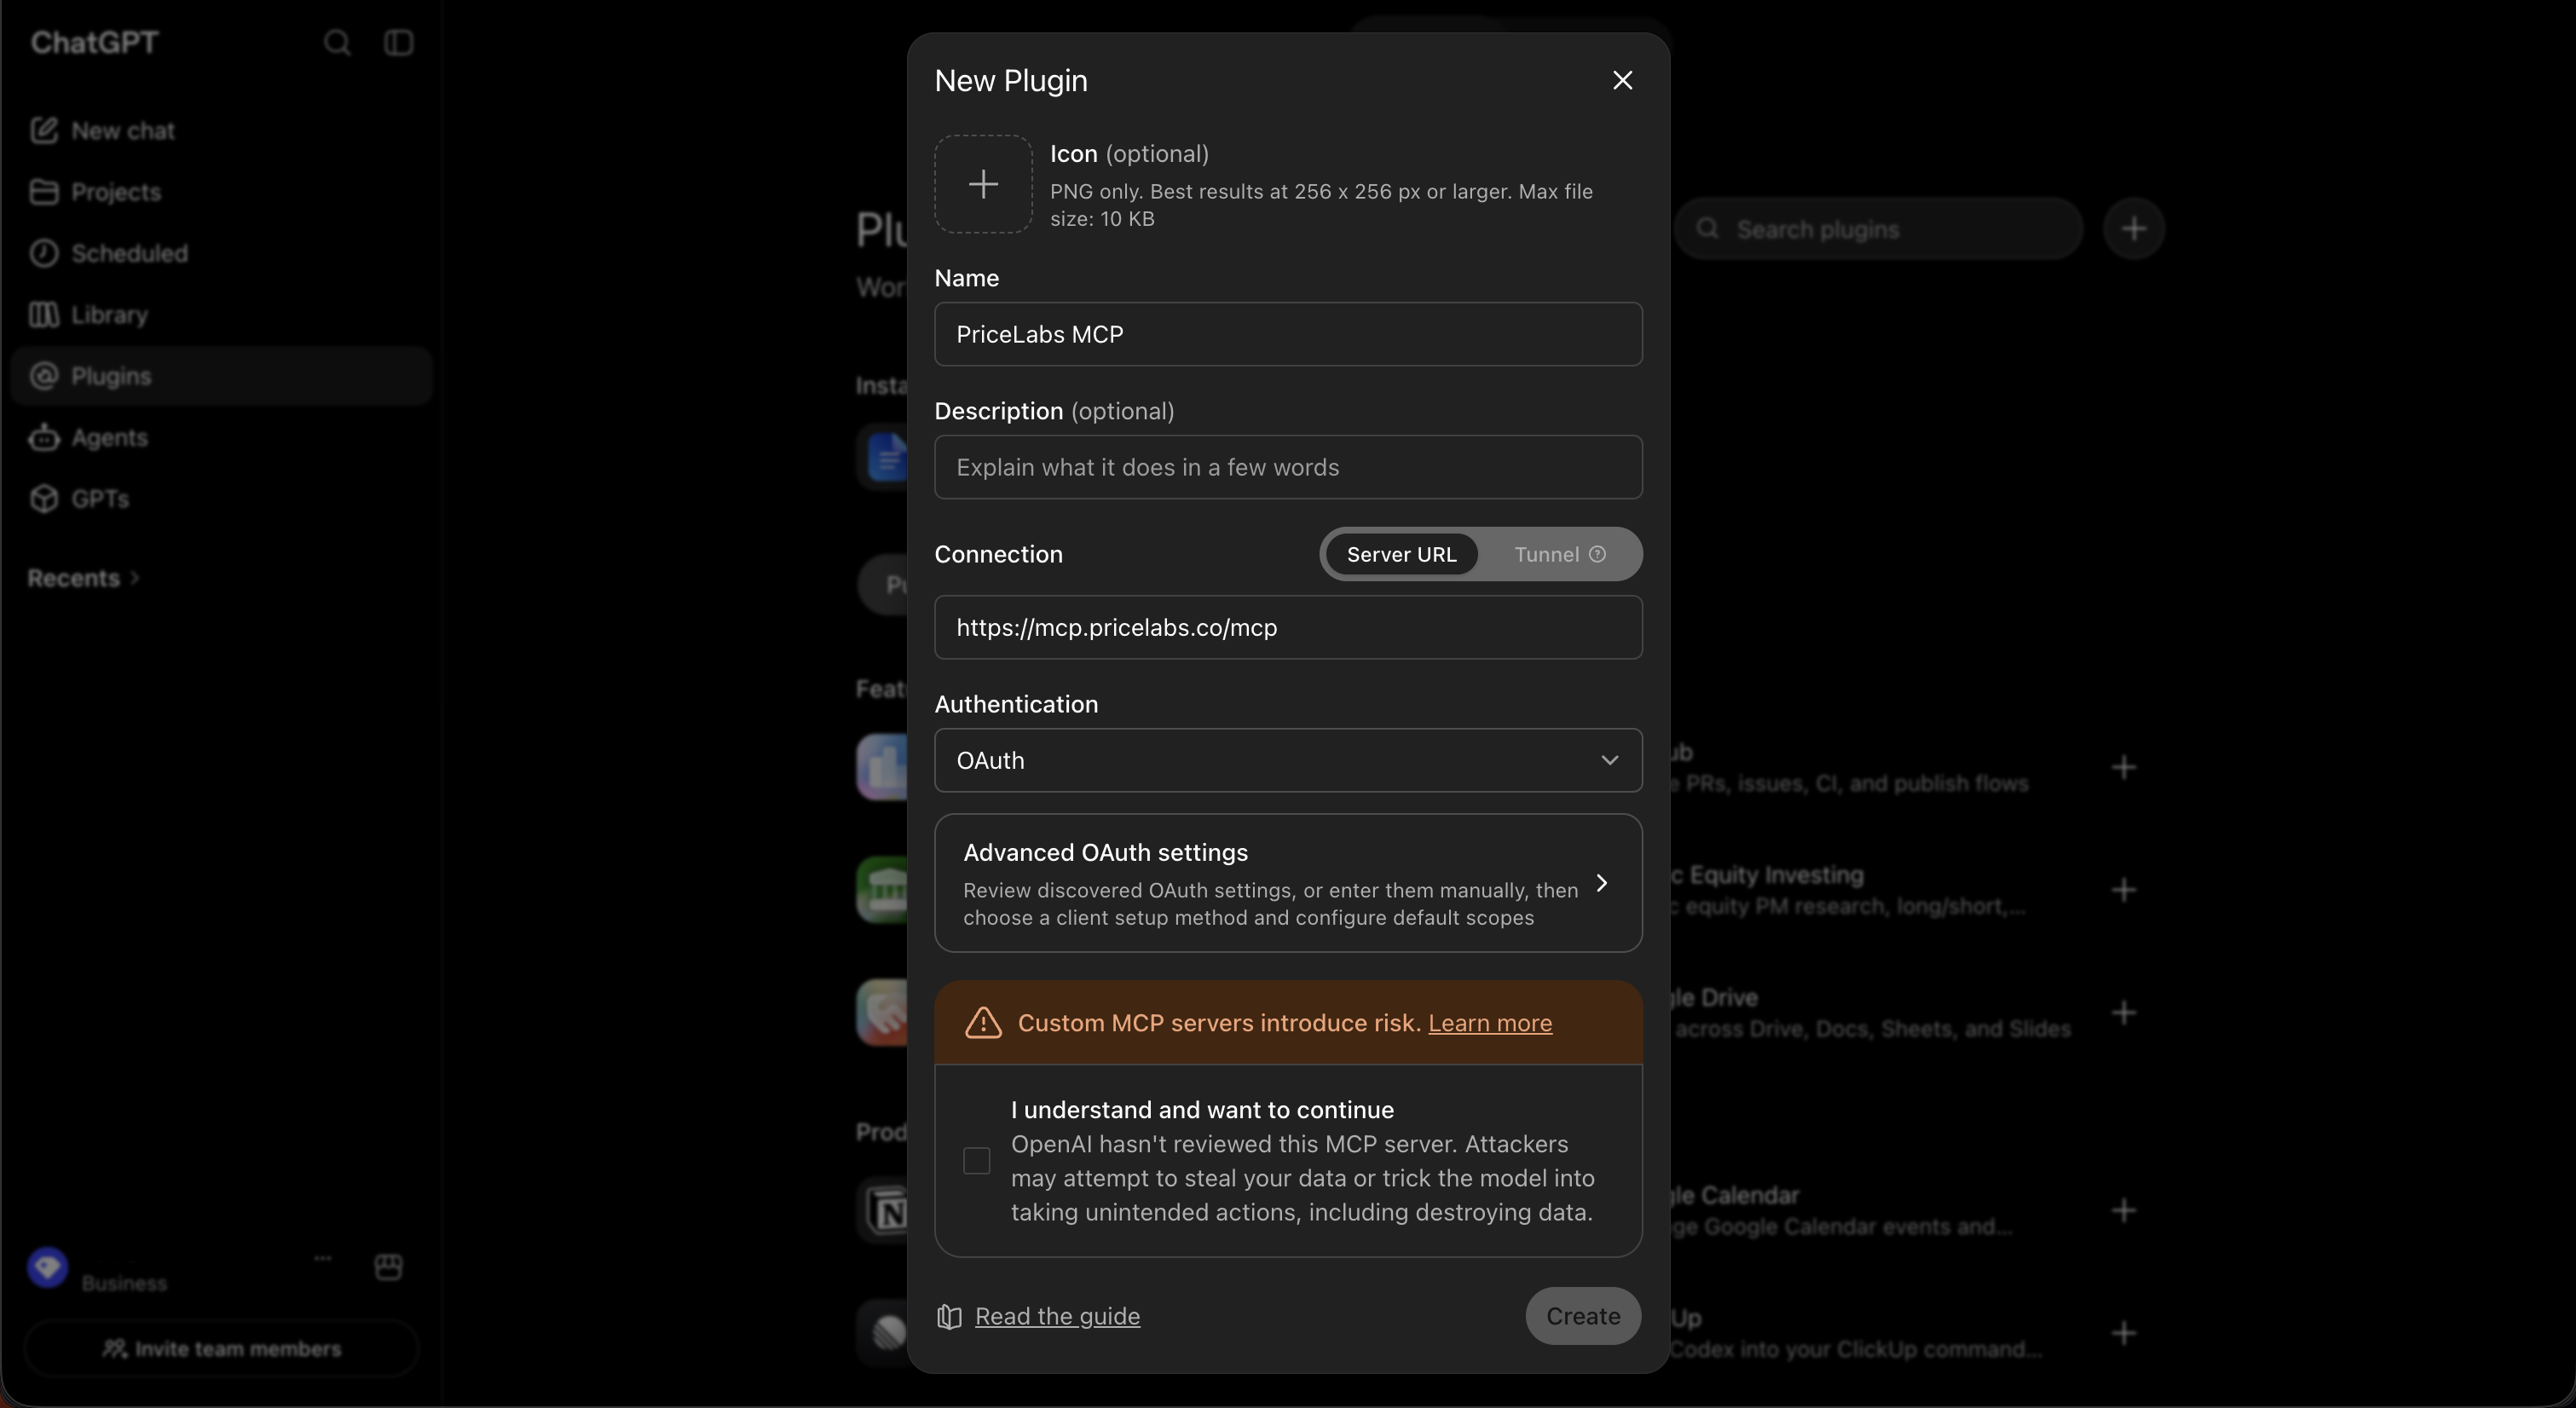Click the Search plugins field

[1879, 229]
